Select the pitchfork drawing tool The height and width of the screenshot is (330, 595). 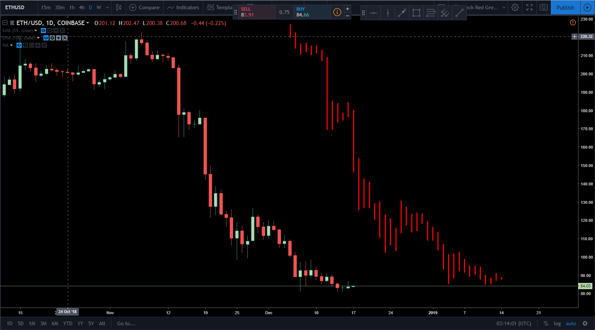pyautogui.click(x=445, y=13)
